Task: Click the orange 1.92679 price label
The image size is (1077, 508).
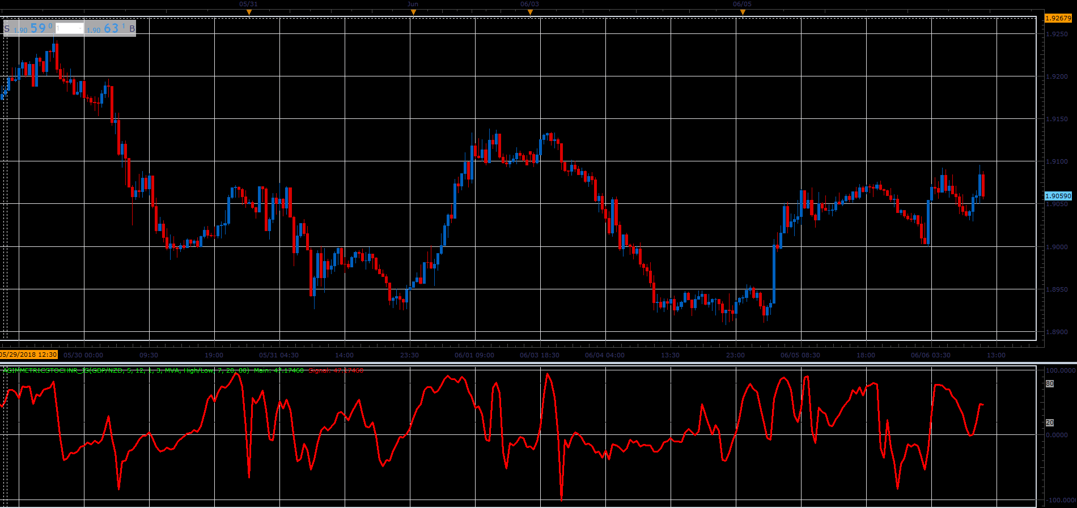Action: (x=1058, y=18)
